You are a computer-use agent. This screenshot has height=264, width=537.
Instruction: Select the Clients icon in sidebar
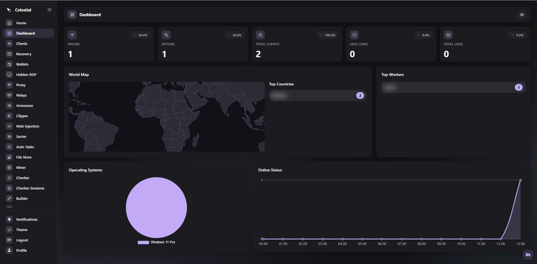pos(9,44)
